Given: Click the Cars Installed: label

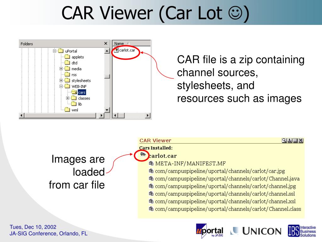Looking at the screenshot, I should click(156, 148).
